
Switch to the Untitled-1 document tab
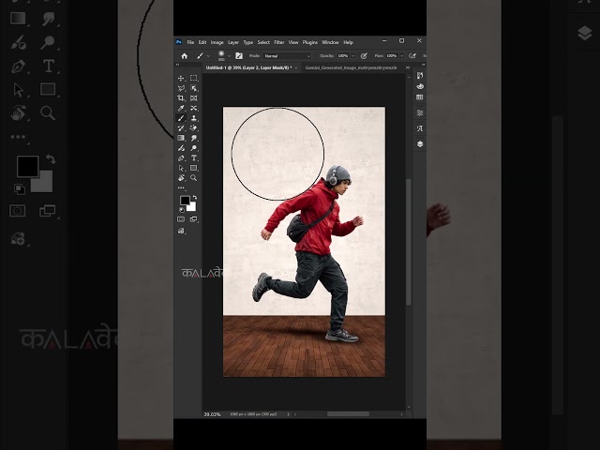click(x=248, y=67)
